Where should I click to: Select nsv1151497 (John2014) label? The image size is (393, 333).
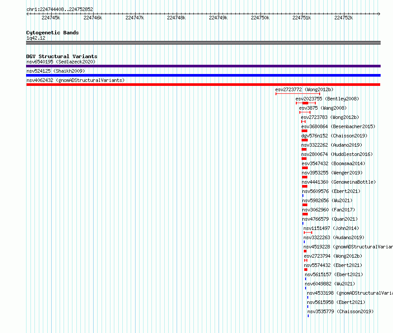tap(331, 228)
